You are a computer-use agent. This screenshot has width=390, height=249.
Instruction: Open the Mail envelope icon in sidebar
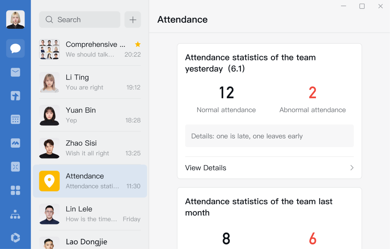coord(16,72)
